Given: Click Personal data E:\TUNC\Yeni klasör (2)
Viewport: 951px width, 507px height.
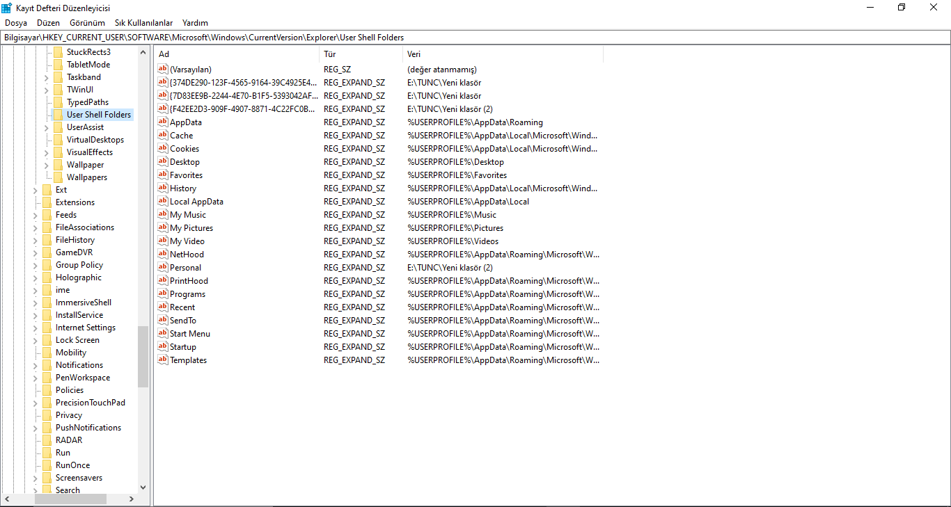Looking at the screenshot, I should [x=450, y=268].
